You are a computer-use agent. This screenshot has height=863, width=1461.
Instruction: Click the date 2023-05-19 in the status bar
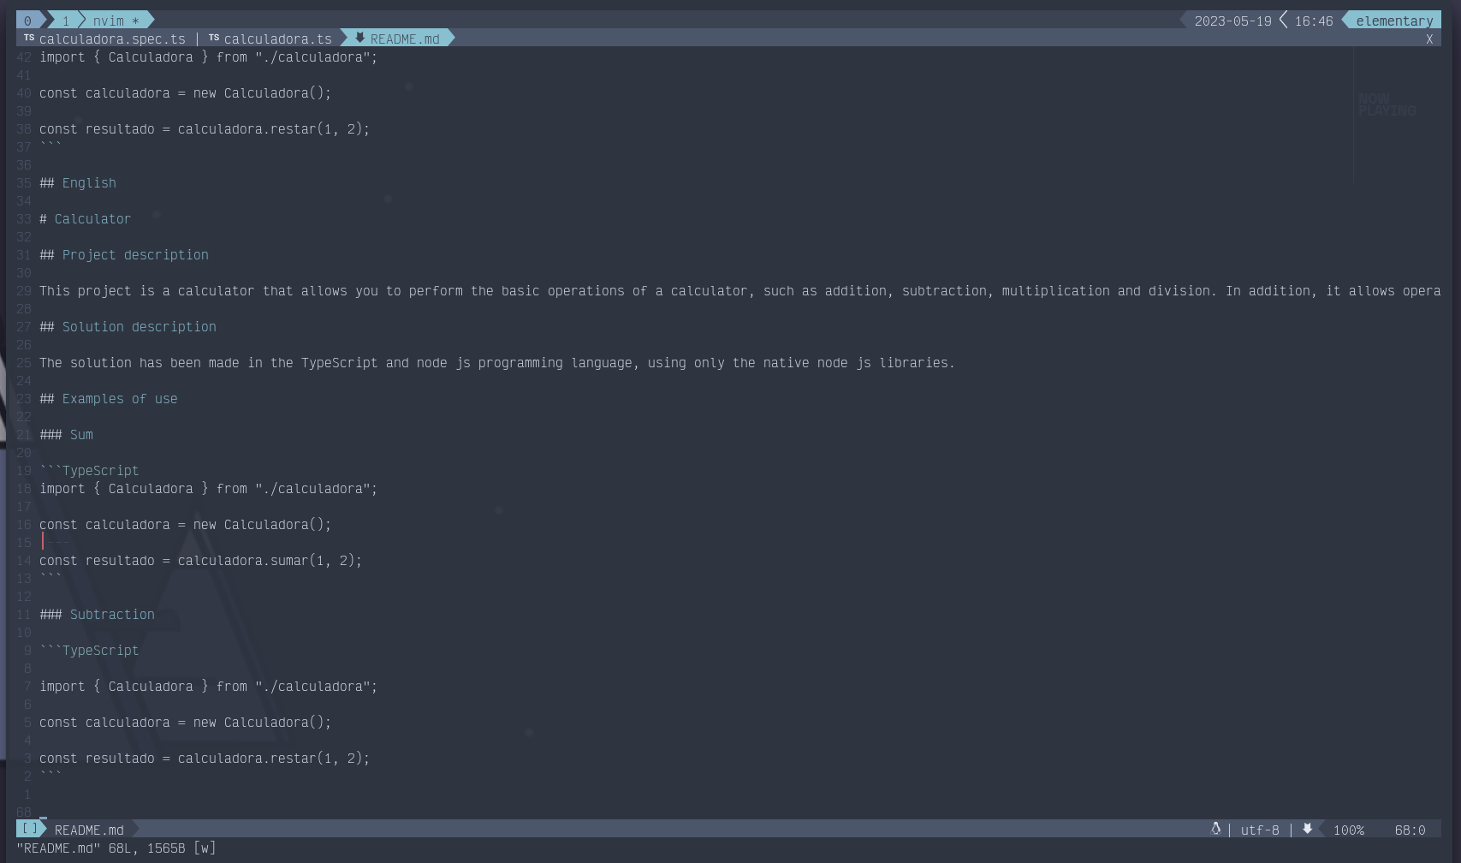(1232, 21)
